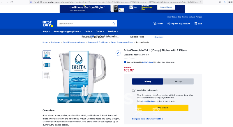Expand the Shop menu

46,32
